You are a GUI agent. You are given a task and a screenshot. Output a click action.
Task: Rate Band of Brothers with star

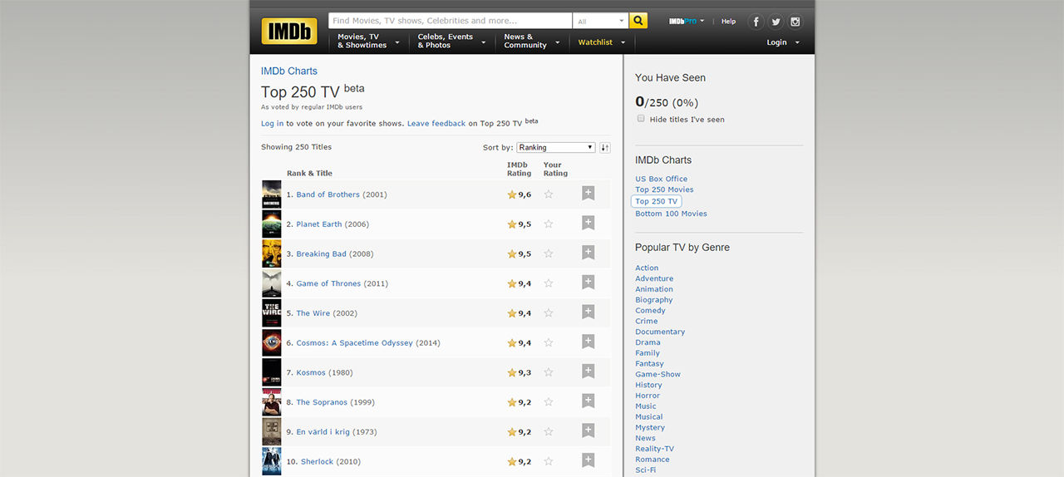pos(549,194)
